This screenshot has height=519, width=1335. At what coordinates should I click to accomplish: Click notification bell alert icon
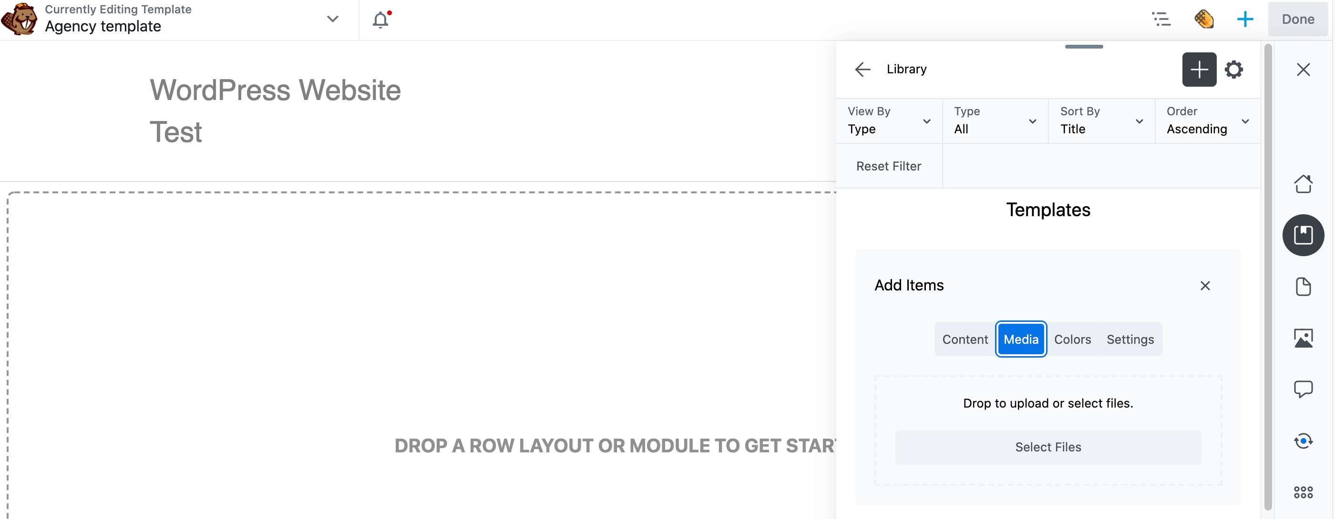380,19
